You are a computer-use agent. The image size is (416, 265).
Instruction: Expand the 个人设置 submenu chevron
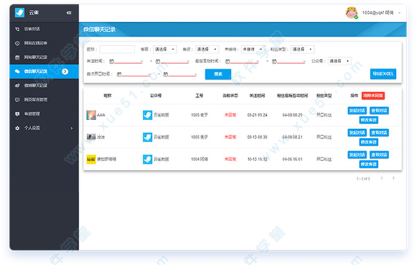[71, 128]
